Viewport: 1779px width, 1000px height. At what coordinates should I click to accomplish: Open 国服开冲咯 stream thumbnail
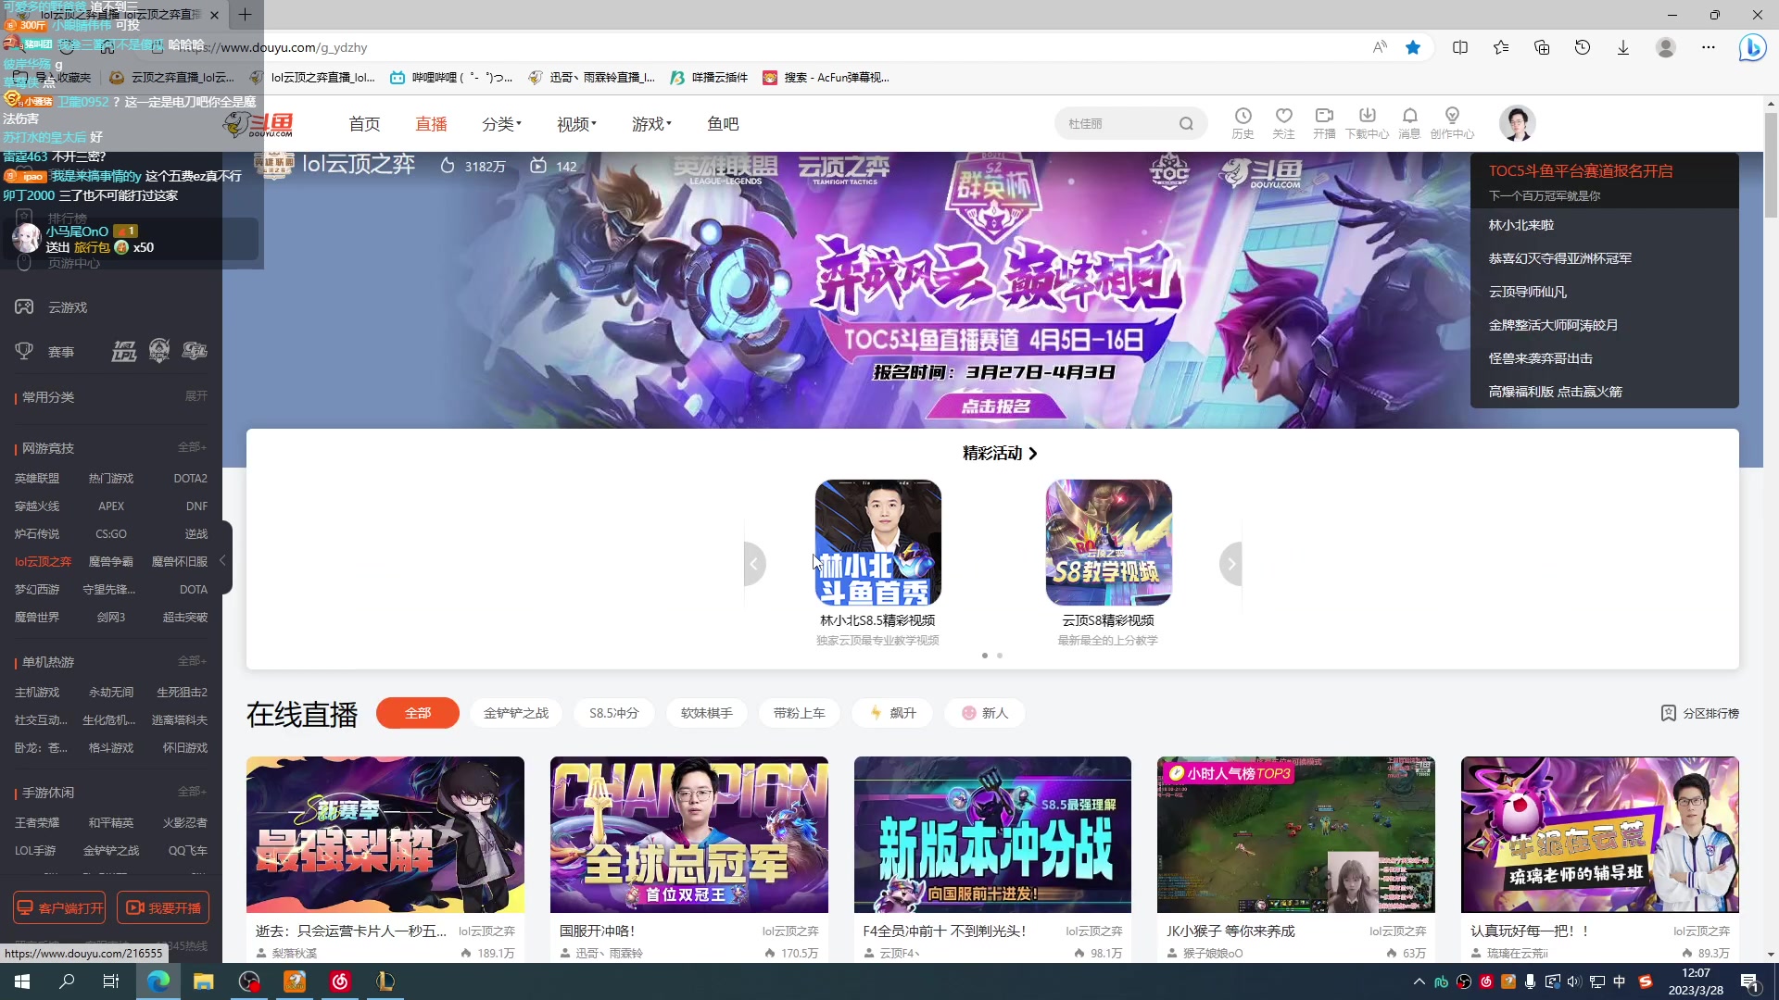click(x=688, y=834)
